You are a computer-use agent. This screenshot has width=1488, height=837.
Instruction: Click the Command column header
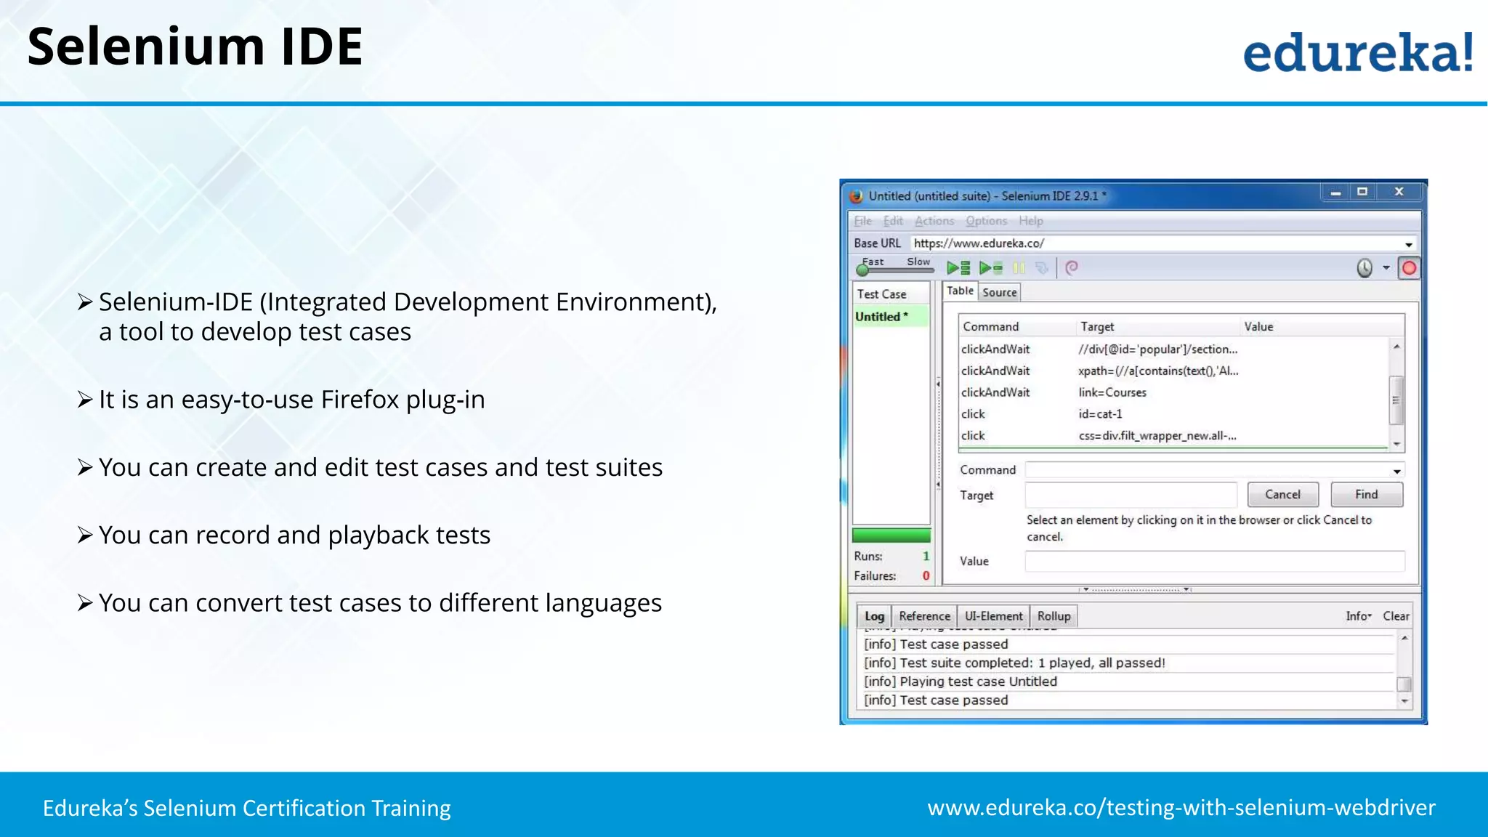click(x=1016, y=327)
